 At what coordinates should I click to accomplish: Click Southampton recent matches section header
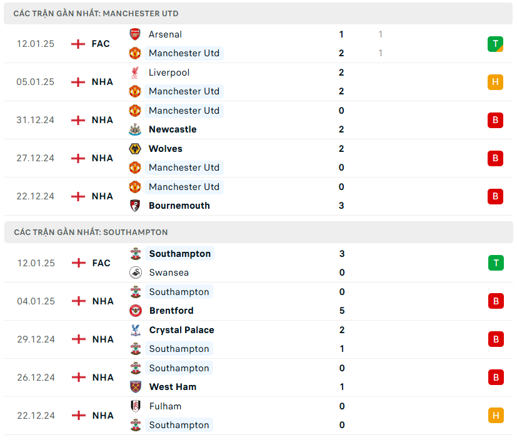click(91, 232)
